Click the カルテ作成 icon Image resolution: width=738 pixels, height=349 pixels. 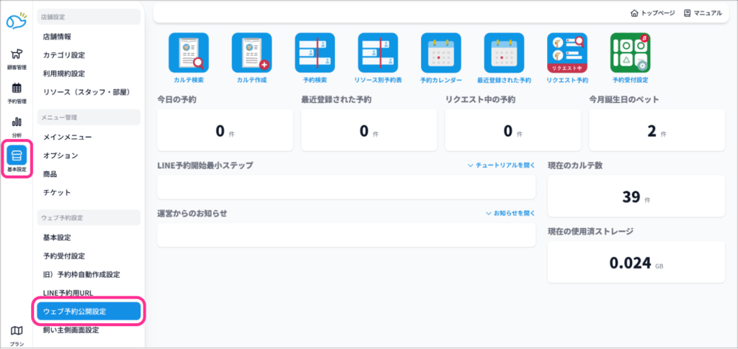[251, 53]
